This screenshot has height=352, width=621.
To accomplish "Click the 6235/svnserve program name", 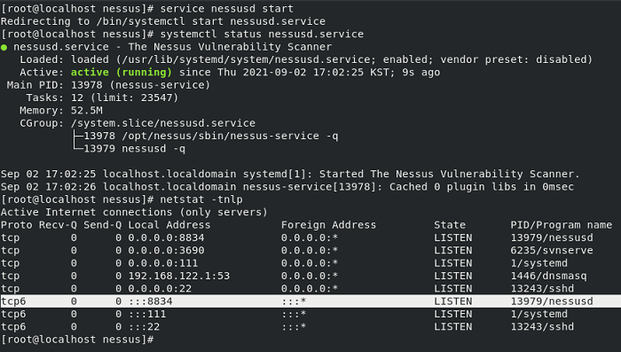I will coord(552,251).
